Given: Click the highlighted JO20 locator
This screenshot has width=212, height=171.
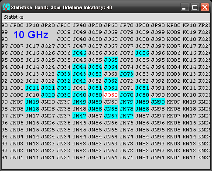Looking at the screenshot, I should [x=48, y=95].
